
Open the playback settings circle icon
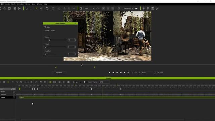(x=158, y=73)
